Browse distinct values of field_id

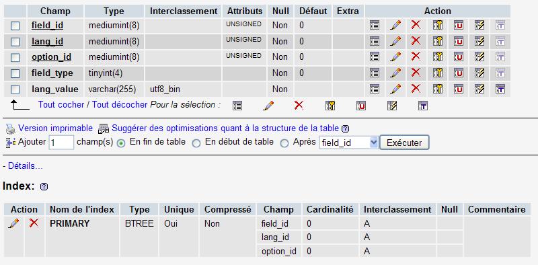point(375,25)
